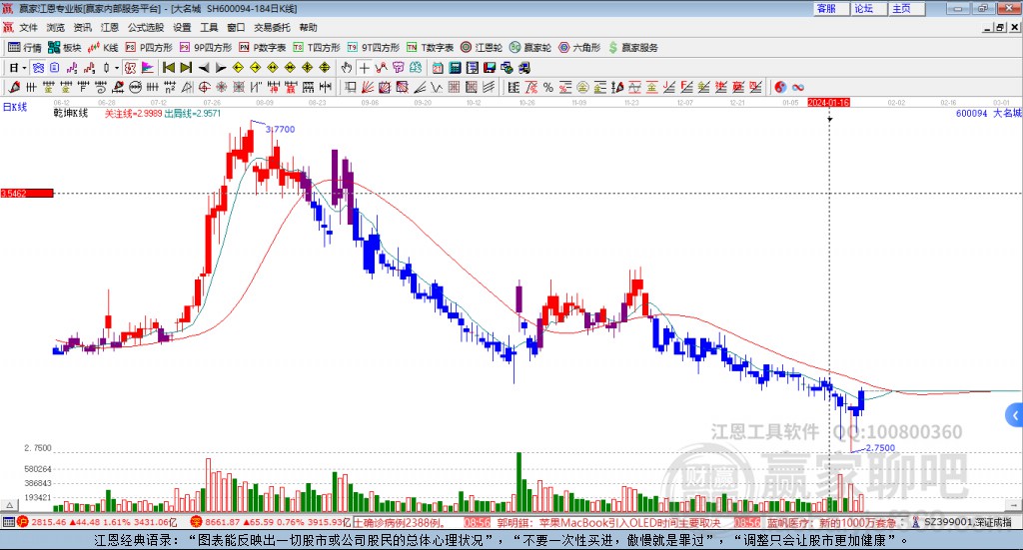Open the calculator icon
The height and width of the screenshot is (550, 1023).
(x=455, y=68)
